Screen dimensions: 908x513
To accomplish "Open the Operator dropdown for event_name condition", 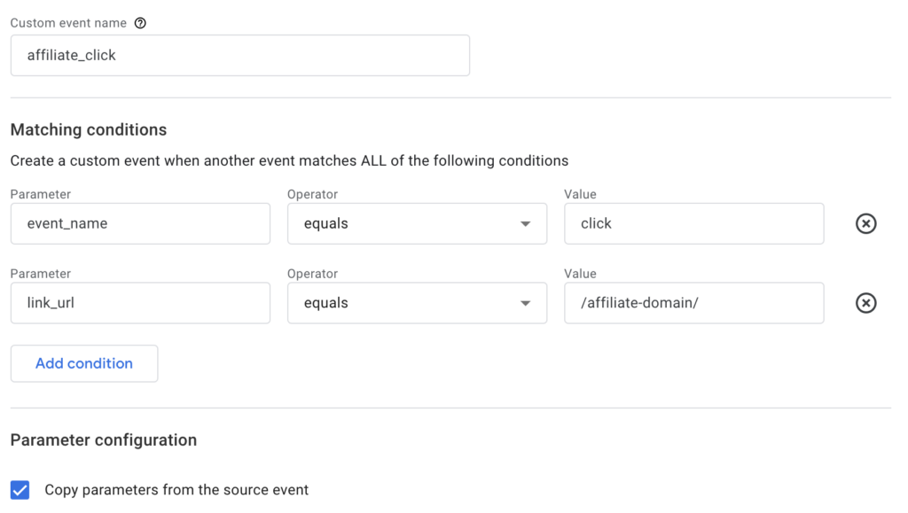I will [417, 223].
